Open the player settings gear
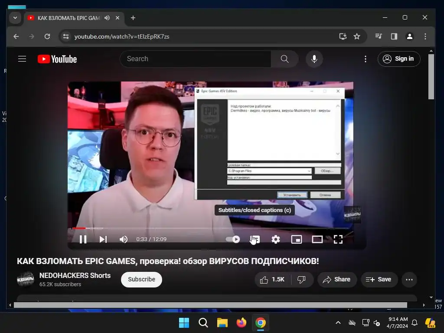This screenshot has width=444, height=333. click(x=275, y=239)
